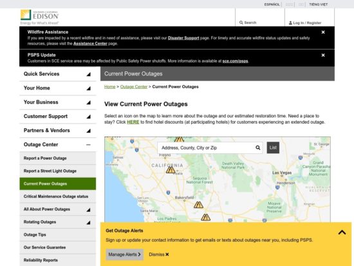Click the Southern California Edison logo
Viewport: 354px width, 266px height.
(40, 17)
